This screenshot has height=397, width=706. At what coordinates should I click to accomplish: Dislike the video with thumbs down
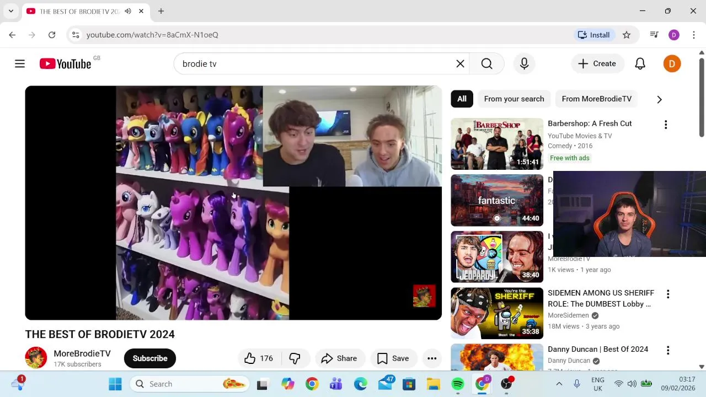click(295, 358)
